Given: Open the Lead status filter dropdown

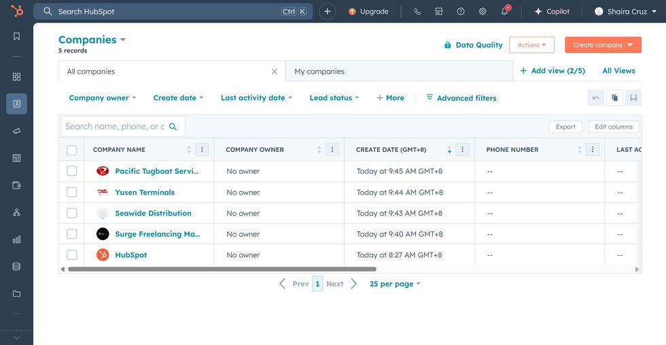Looking at the screenshot, I should tap(334, 98).
